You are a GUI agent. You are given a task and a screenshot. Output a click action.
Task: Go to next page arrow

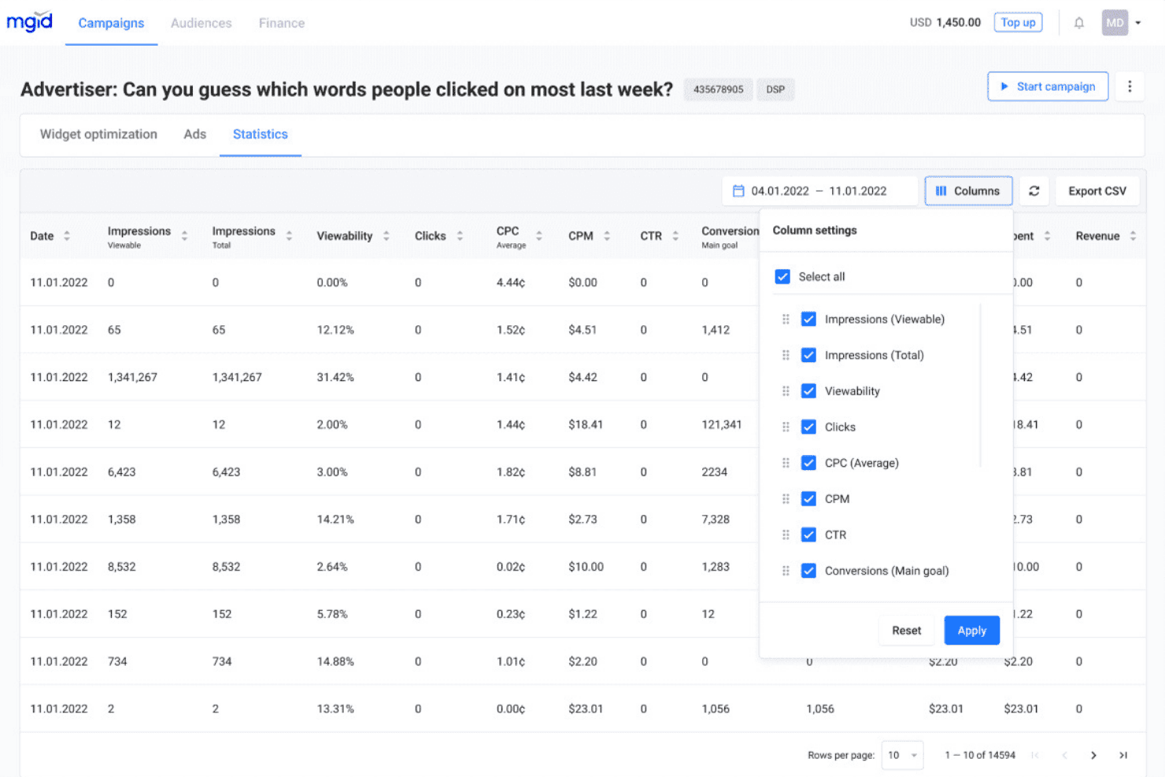(x=1093, y=755)
